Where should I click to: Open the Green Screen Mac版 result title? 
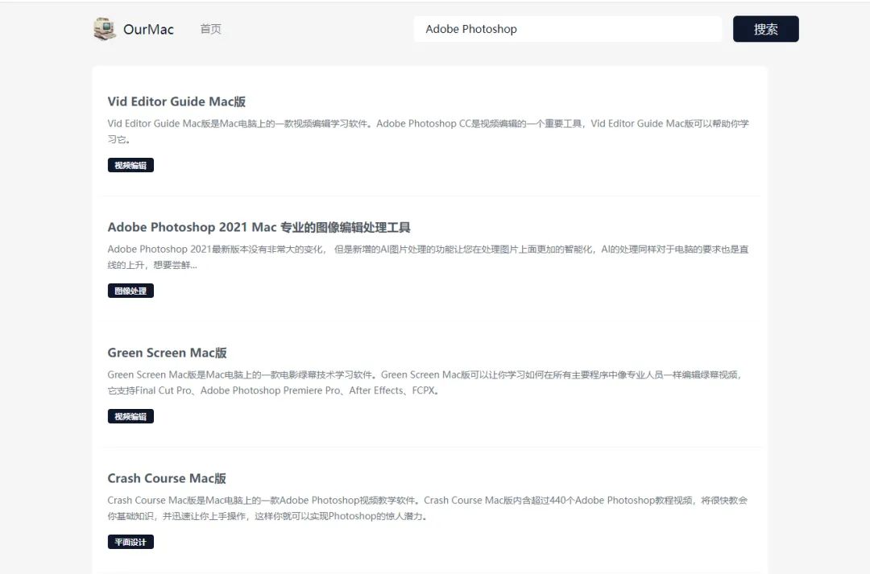[167, 353]
